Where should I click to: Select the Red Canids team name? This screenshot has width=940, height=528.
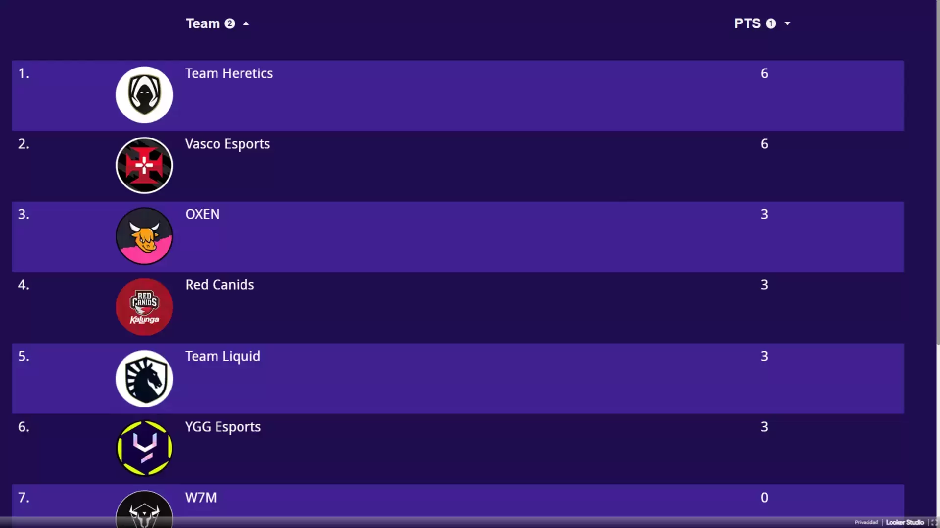point(219,285)
